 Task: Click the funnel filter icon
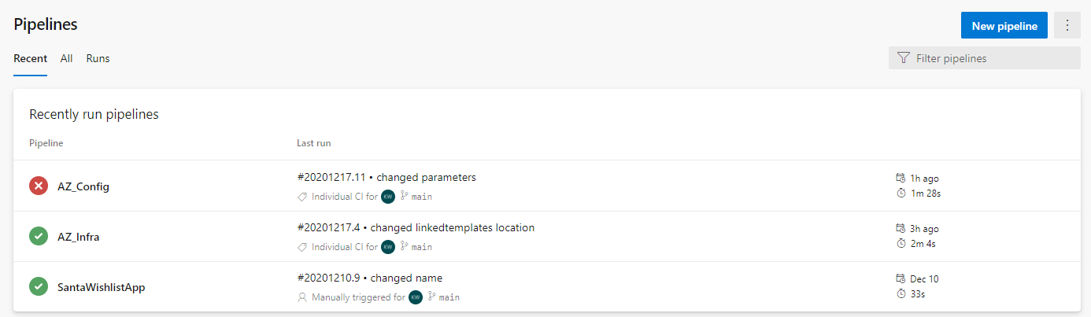(x=903, y=58)
